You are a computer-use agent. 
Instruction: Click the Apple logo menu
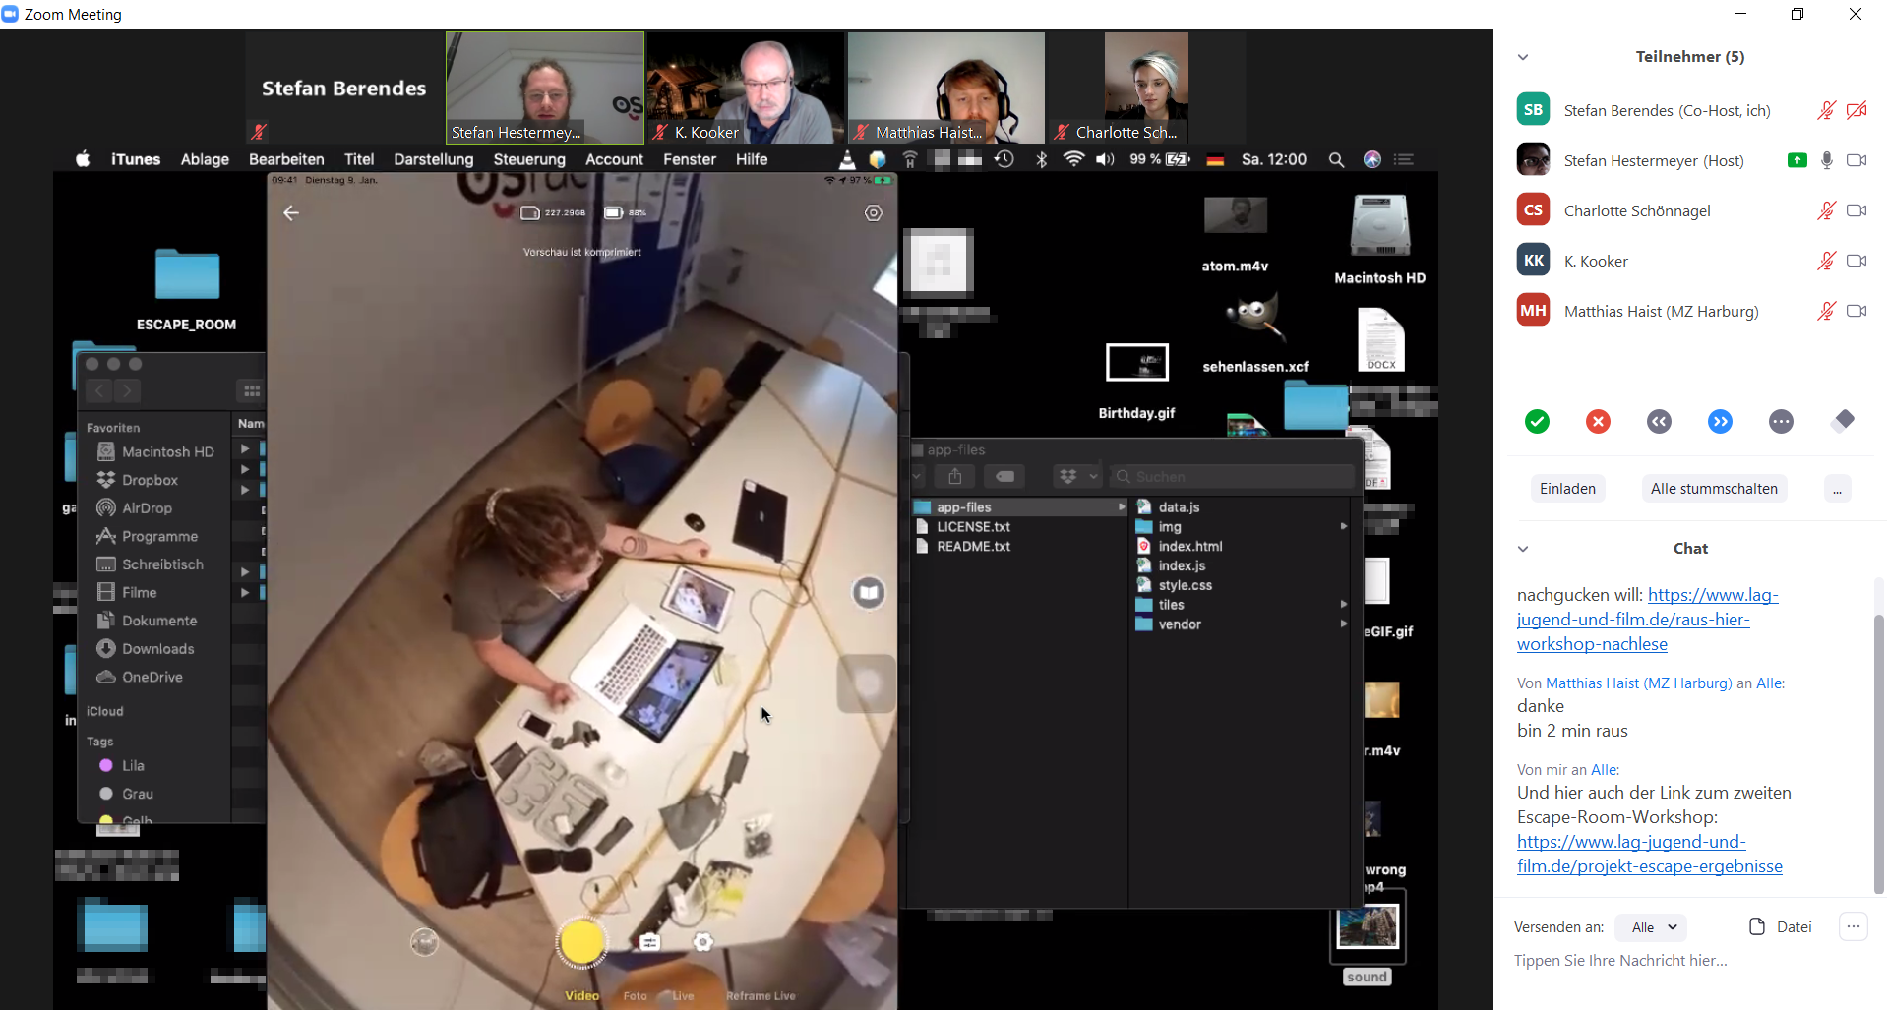(83, 159)
